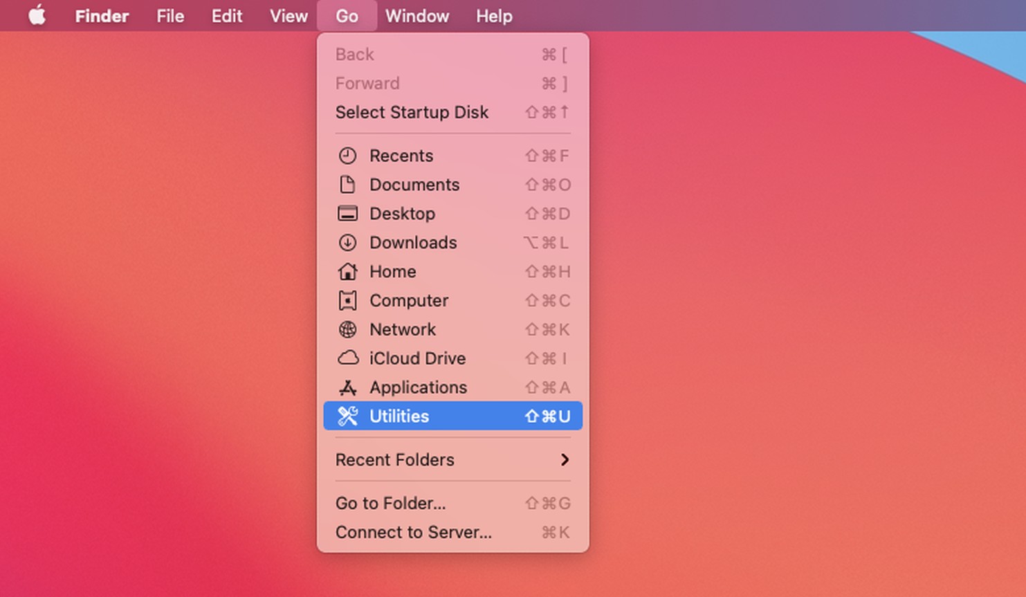Open the View menu
This screenshot has width=1026, height=597.
288,15
